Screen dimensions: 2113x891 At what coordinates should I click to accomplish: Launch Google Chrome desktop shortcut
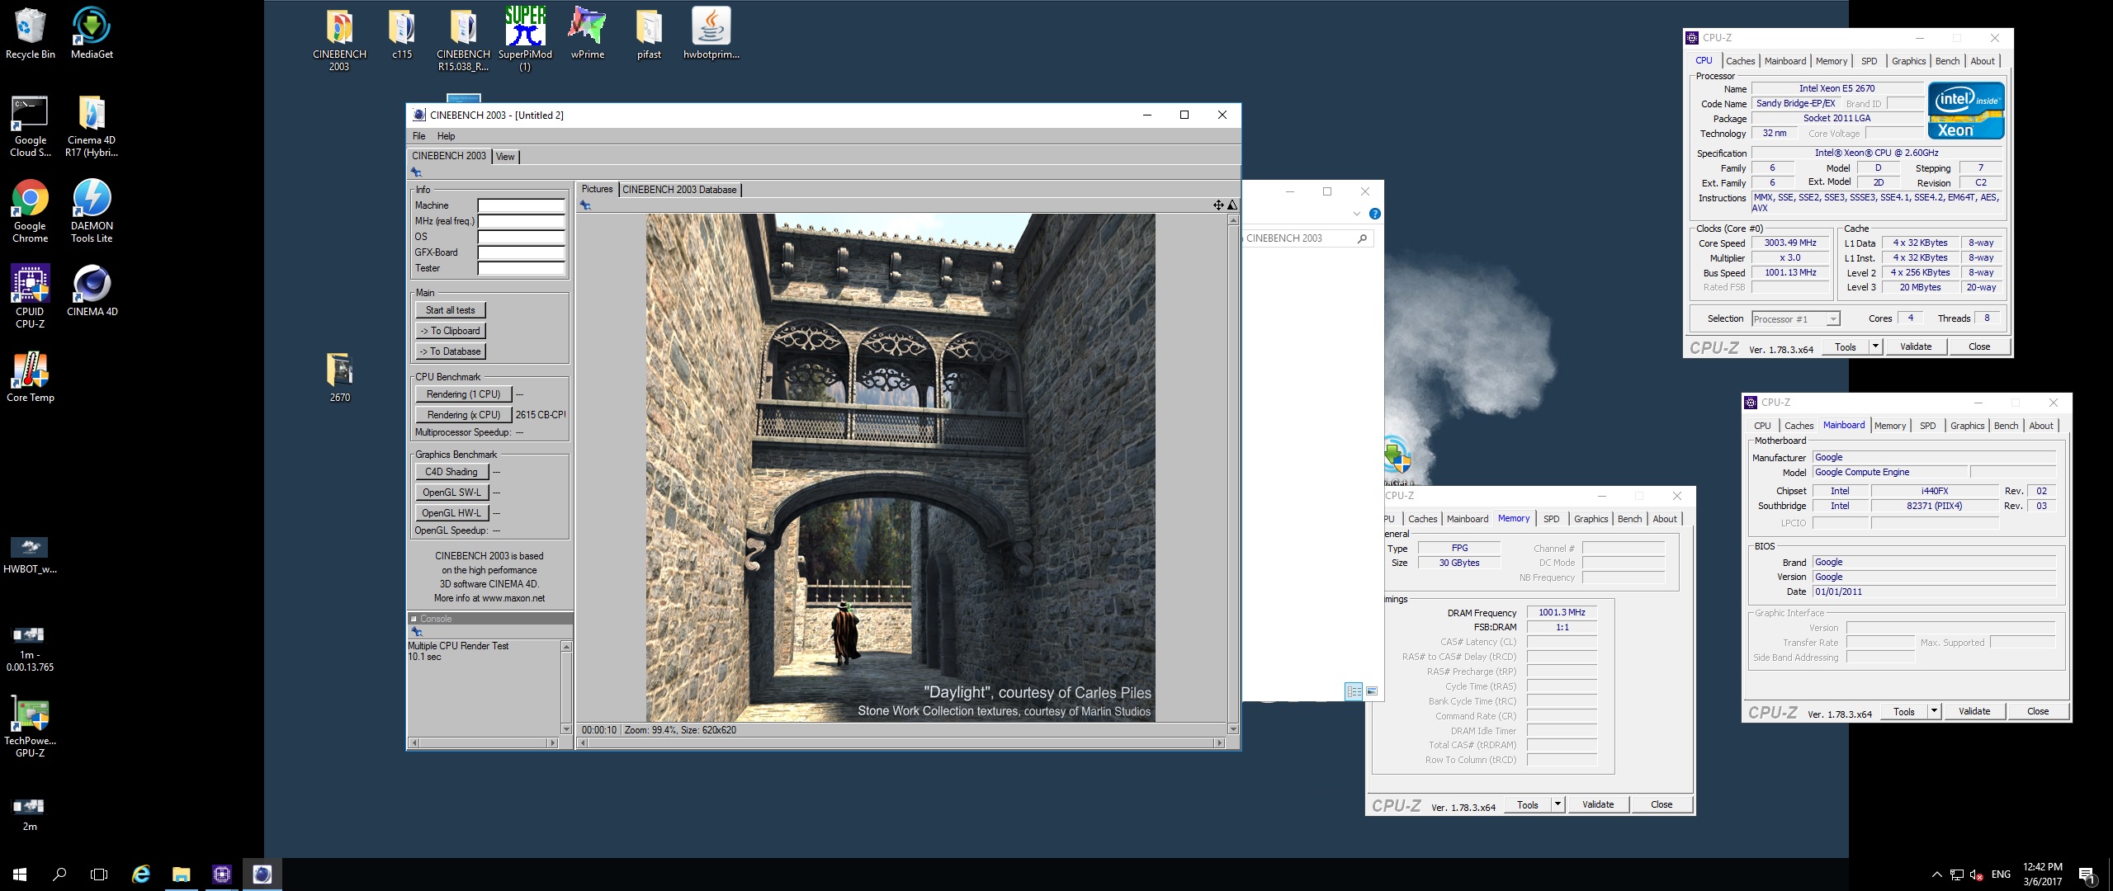click(x=31, y=212)
